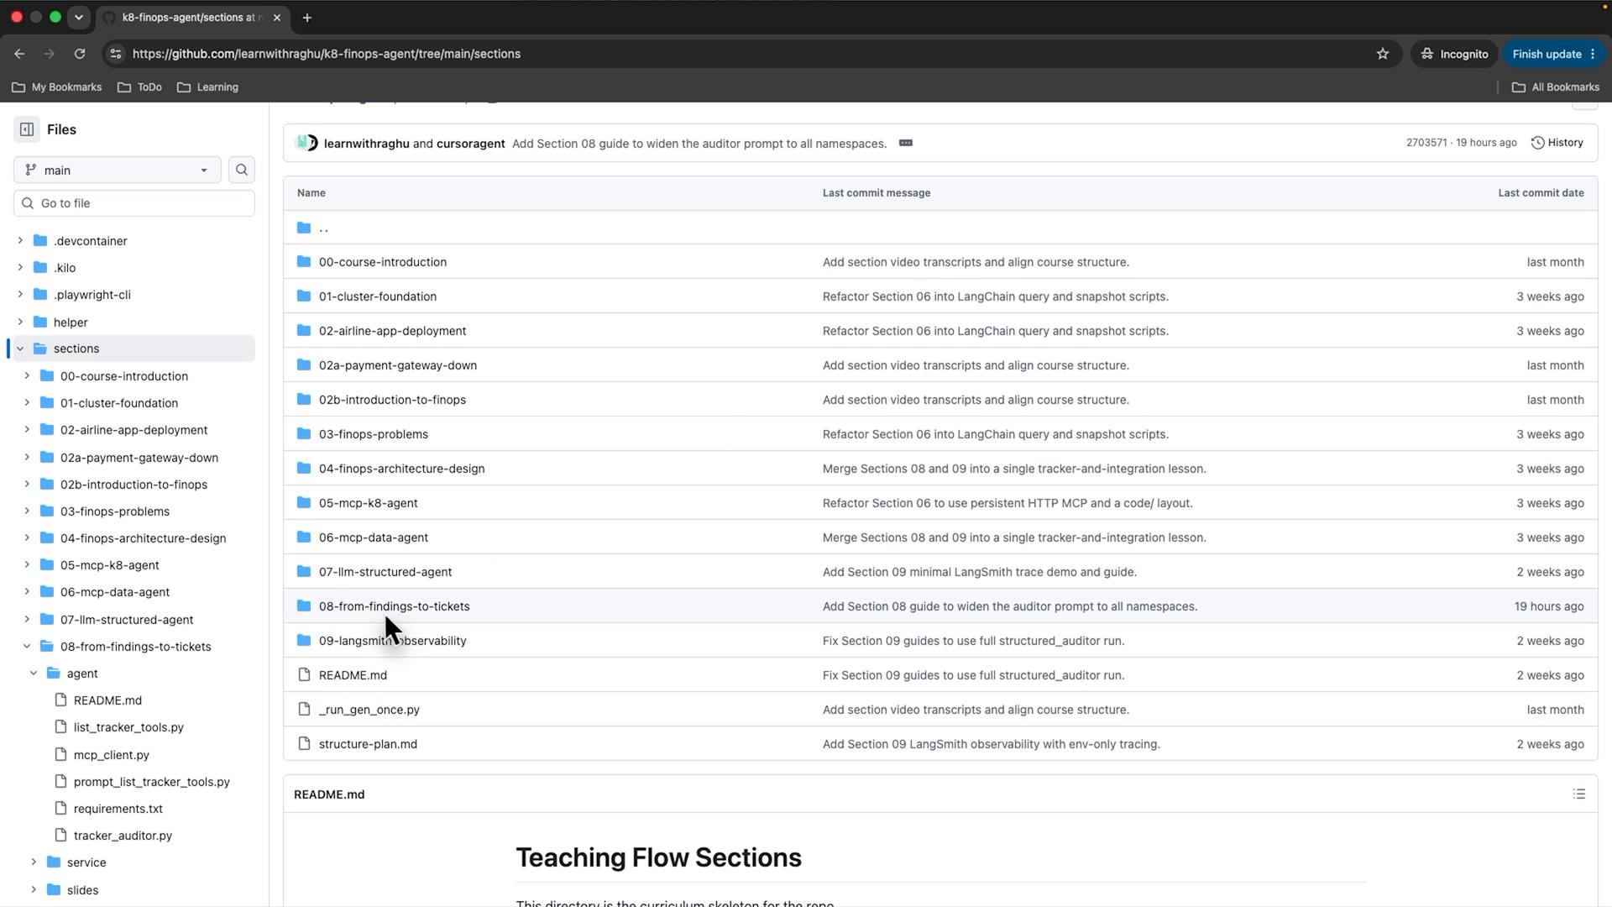The height and width of the screenshot is (907, 1612).
Task: Open My Bookmarks folder
Action: click(x=57, y=87)
